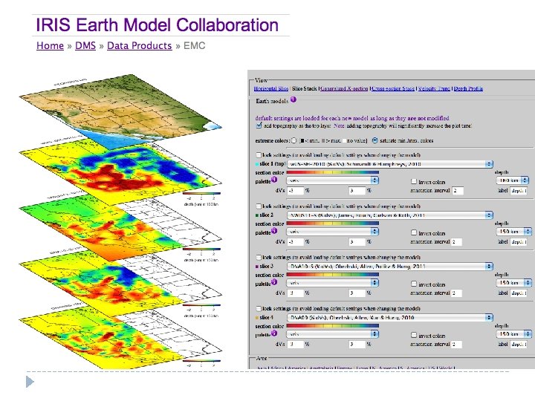The image size is (535, 401).
Task: Open the slice 2 depth dropdown
Action: coord(513,232)
